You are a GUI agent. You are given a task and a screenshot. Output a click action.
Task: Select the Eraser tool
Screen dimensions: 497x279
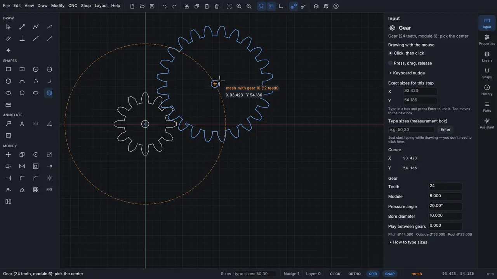tap(22, 190)
